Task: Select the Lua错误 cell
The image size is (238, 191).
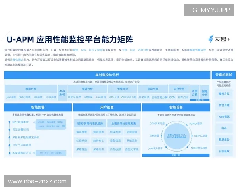Action: pyautogui.click(x=101, y=97)
